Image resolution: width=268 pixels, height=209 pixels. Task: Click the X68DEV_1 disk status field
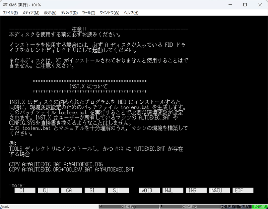[x=129, y=207]
